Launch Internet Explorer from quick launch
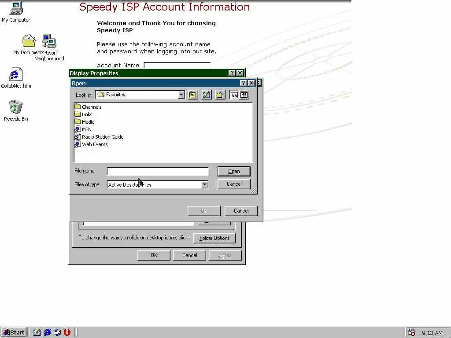Screen dimensions: 451x338 47,332
